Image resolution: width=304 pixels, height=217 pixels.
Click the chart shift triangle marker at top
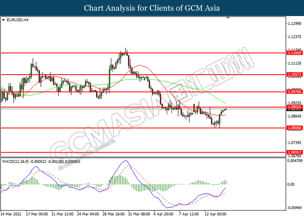[x=228, y=18]
